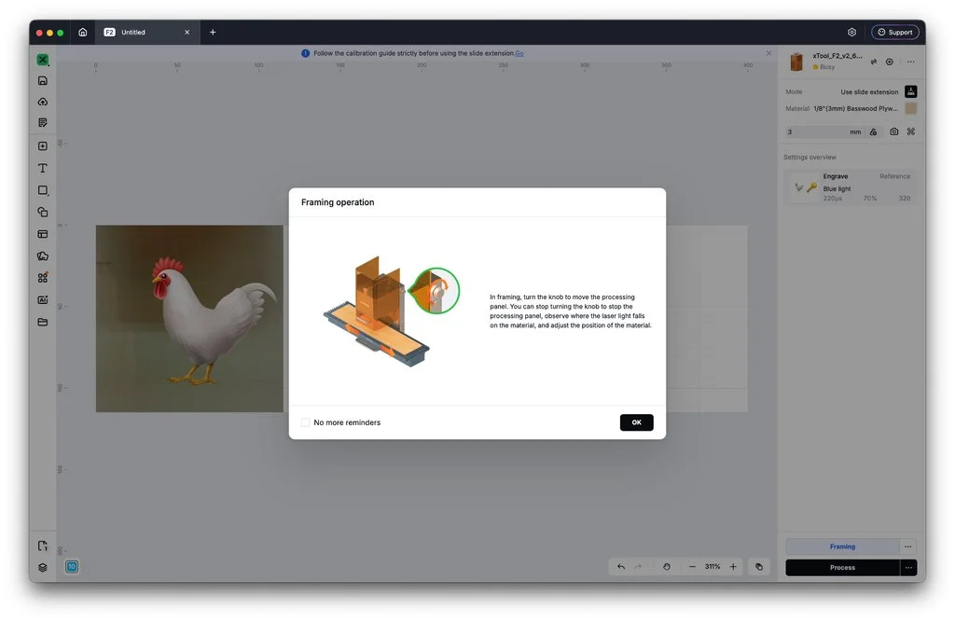Open the layout panel icon in sidebar
The image size is (955, 621).
pyautogui.click(x=43, y=234)
